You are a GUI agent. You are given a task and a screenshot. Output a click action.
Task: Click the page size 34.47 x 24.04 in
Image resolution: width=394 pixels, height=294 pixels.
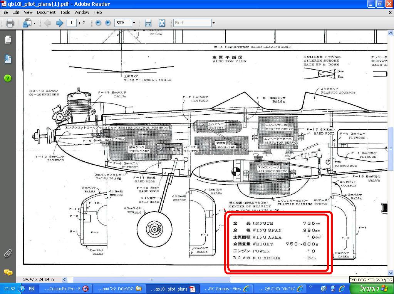pos(39,279)
